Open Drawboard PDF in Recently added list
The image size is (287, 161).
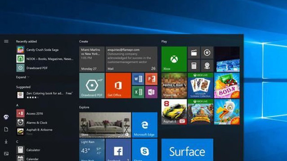(32, 68)
